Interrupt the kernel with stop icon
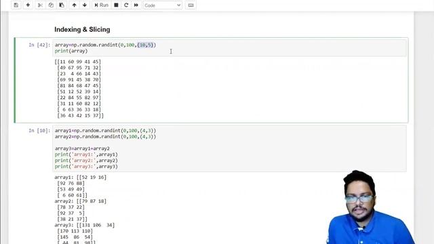 point(116,5)
